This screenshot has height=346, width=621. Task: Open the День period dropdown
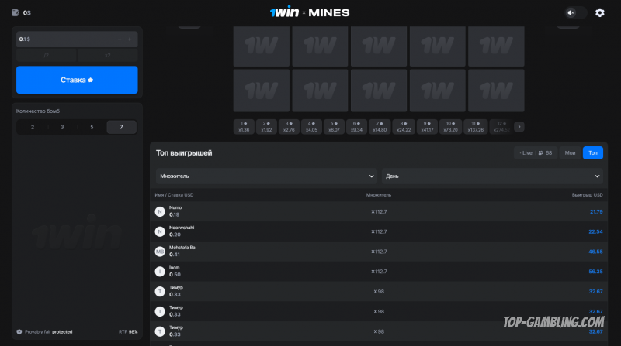pos(492,176)
